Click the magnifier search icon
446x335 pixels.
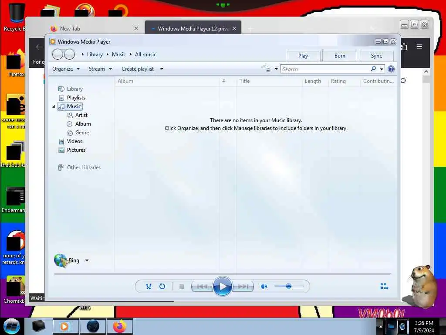click(x=373, y=69)
